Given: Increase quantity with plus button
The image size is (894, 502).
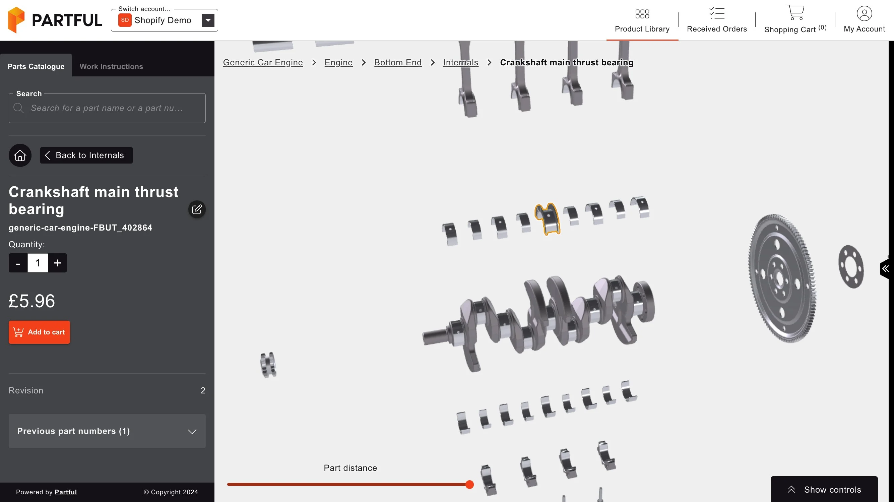Looking at the screenshot, I should [x=58, y=263].
